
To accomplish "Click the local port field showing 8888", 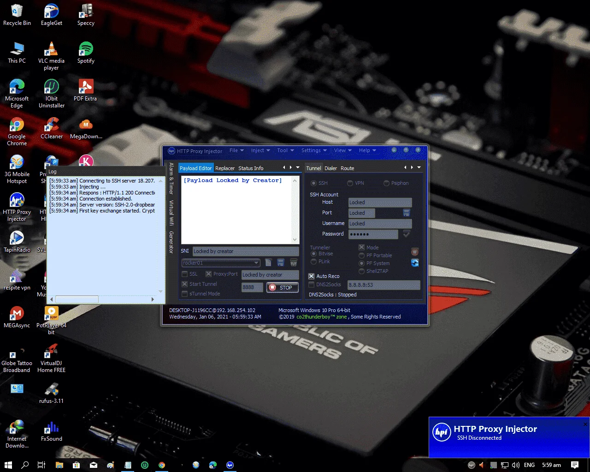I will pyautogui.click(x=252, y=287).
